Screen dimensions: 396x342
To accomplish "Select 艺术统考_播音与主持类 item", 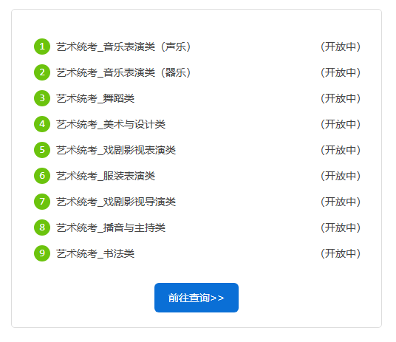I will pos(111,228).
